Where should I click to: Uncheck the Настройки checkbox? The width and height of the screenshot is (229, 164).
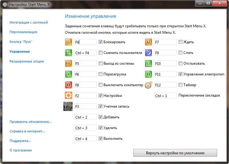coord(100,96)
